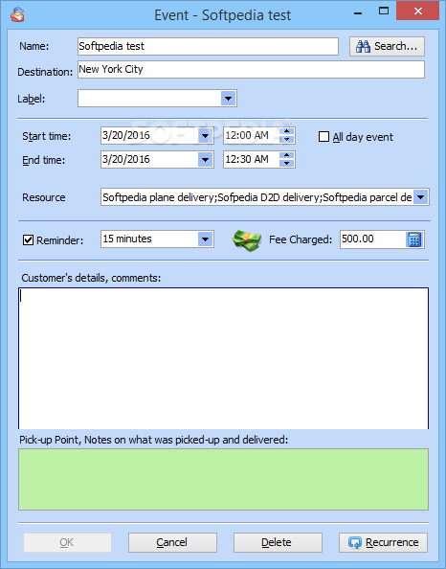This screenshot has width=446, height=569.
Task: Click the greyed-out OK button
Action: tap(67, 542)
